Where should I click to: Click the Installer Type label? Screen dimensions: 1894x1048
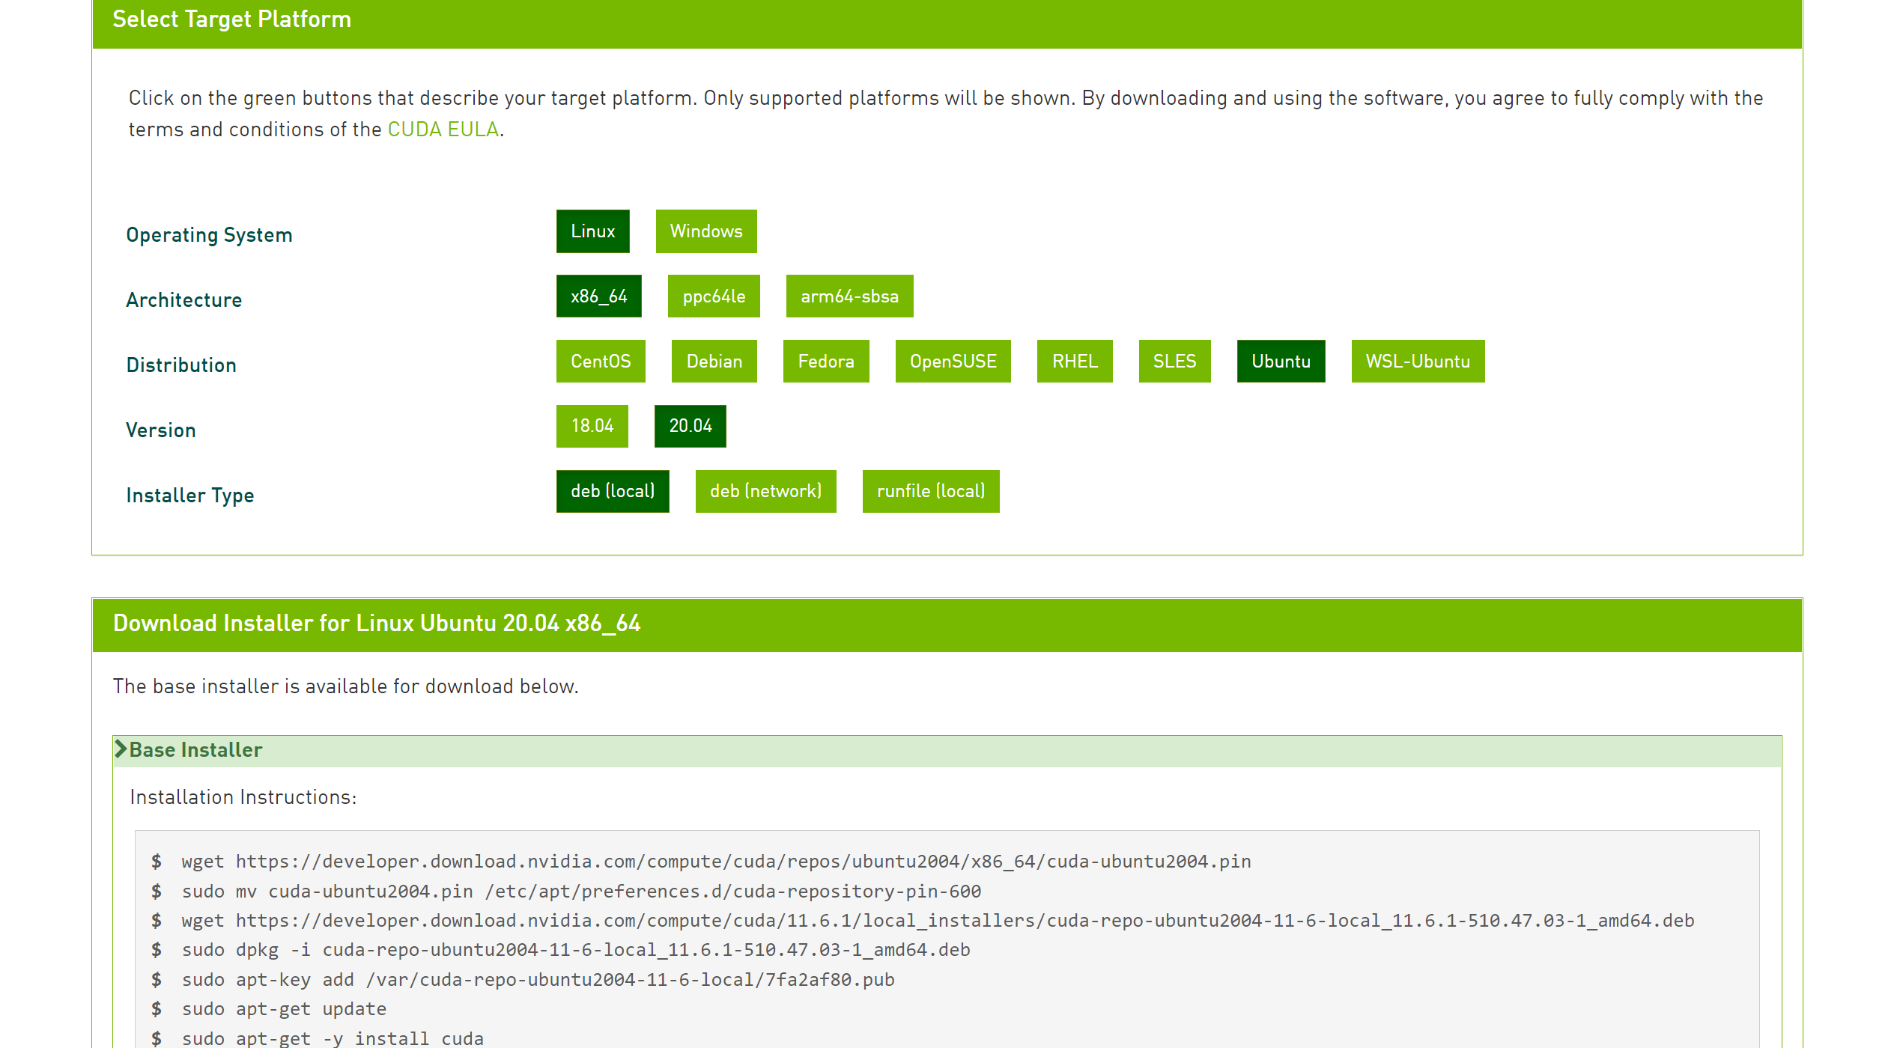(190, 496)
